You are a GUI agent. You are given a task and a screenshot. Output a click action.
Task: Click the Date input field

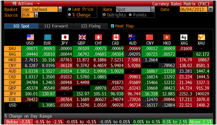point(194,9)
